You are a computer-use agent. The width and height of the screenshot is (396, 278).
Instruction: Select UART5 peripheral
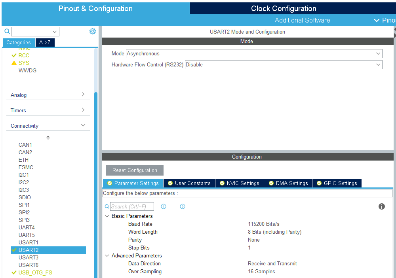27,235
